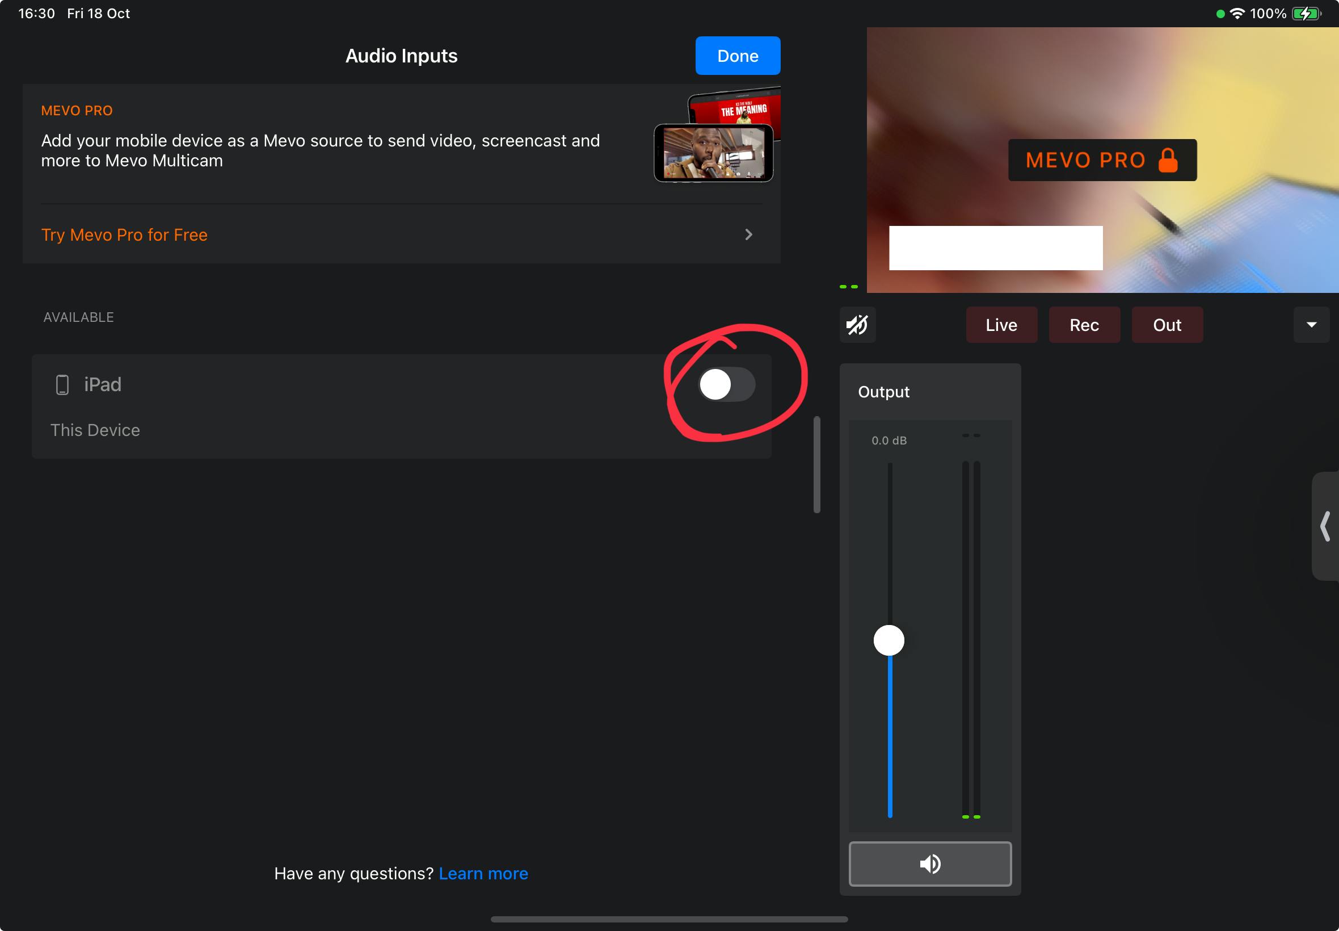Select the iPad device icon
Screen dimensions: 1339x931
click(62, 385)
